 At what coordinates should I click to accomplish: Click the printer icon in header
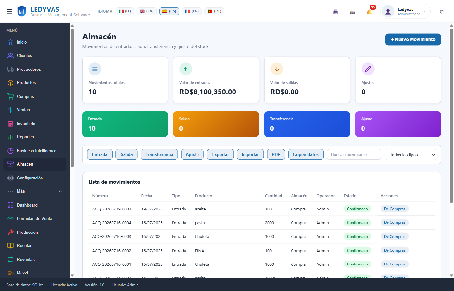pyautogui.click(x=335, y=12)
